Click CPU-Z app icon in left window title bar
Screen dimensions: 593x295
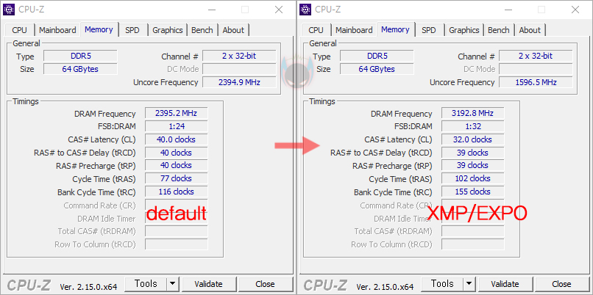coord(9,10)
